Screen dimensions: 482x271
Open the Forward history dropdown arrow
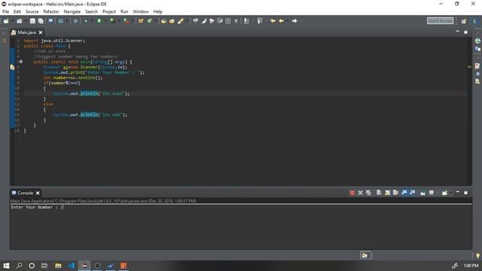[301, 21]
